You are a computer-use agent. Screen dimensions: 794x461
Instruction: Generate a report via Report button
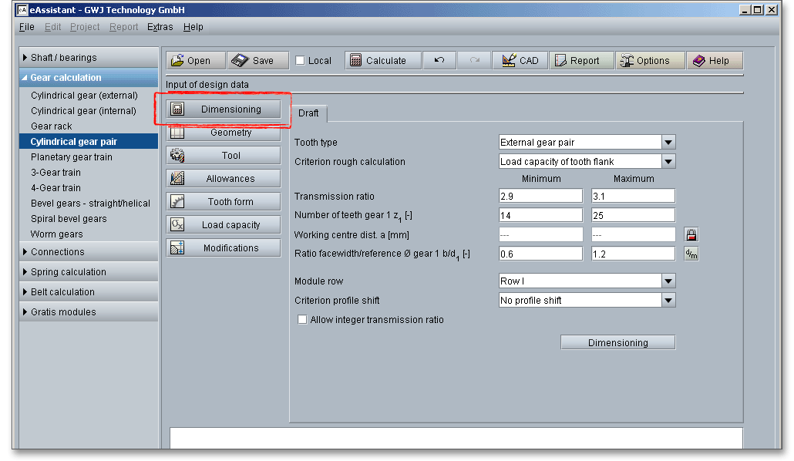(582, 61)
